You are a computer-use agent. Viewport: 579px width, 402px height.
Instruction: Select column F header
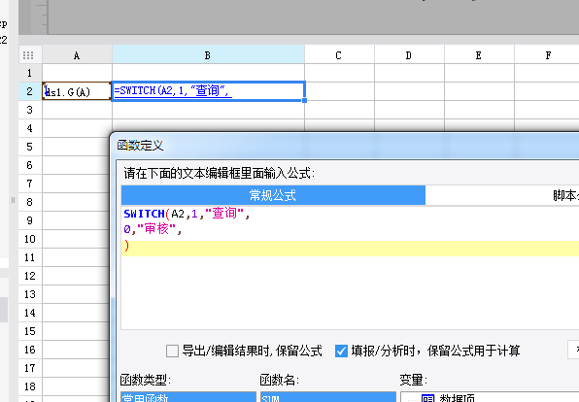click(547, 55)
